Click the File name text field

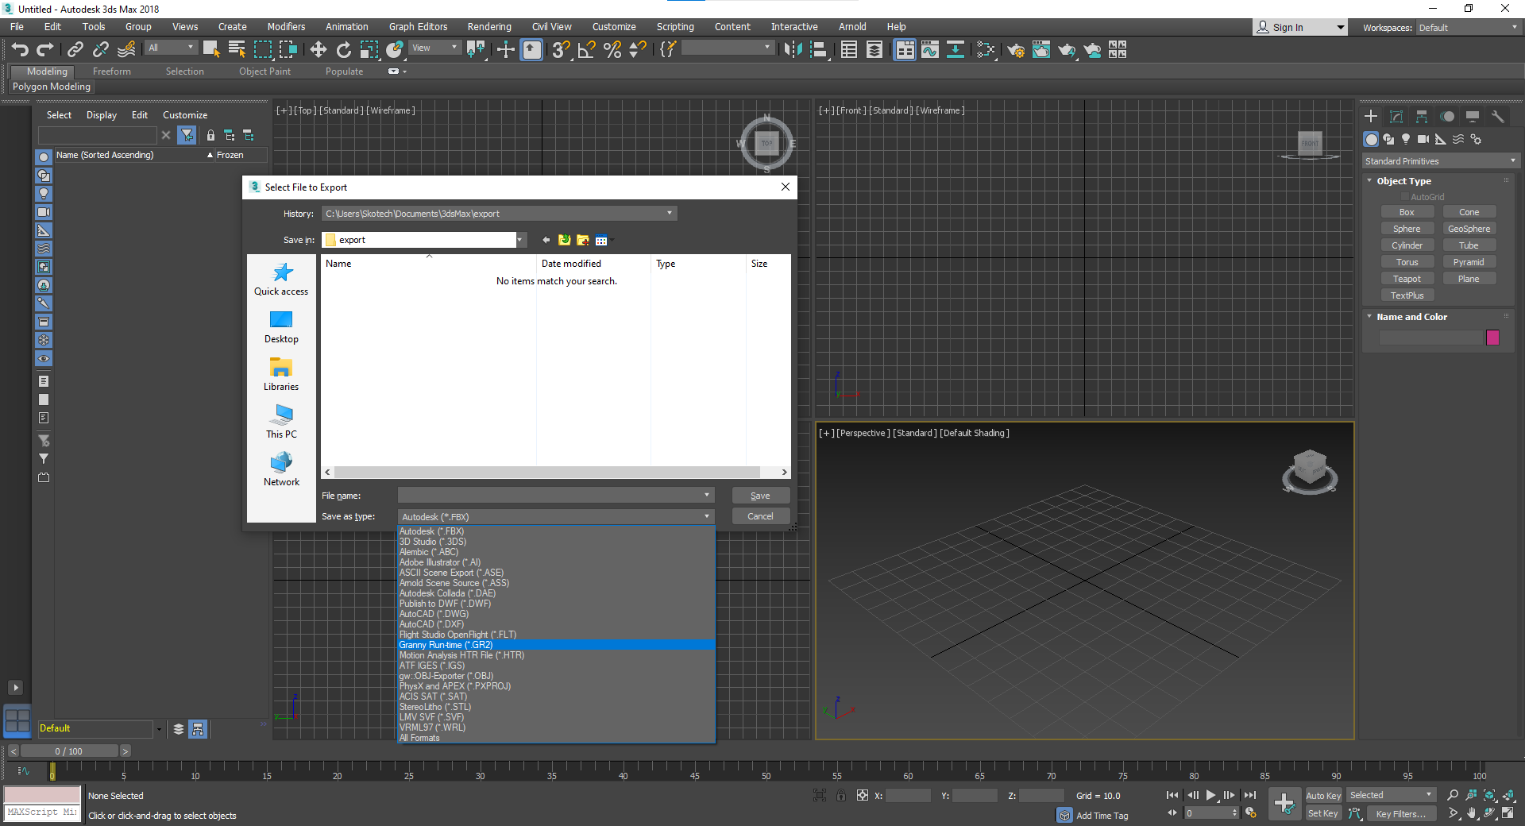pos(556,496)
